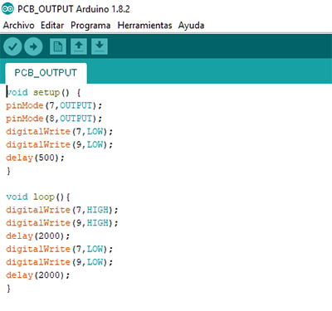The height and width of the screenshot is (311, 332).
Task: Click the 'digitalWrite(9,HIGH);' line
Action: (x=62, y=223)
